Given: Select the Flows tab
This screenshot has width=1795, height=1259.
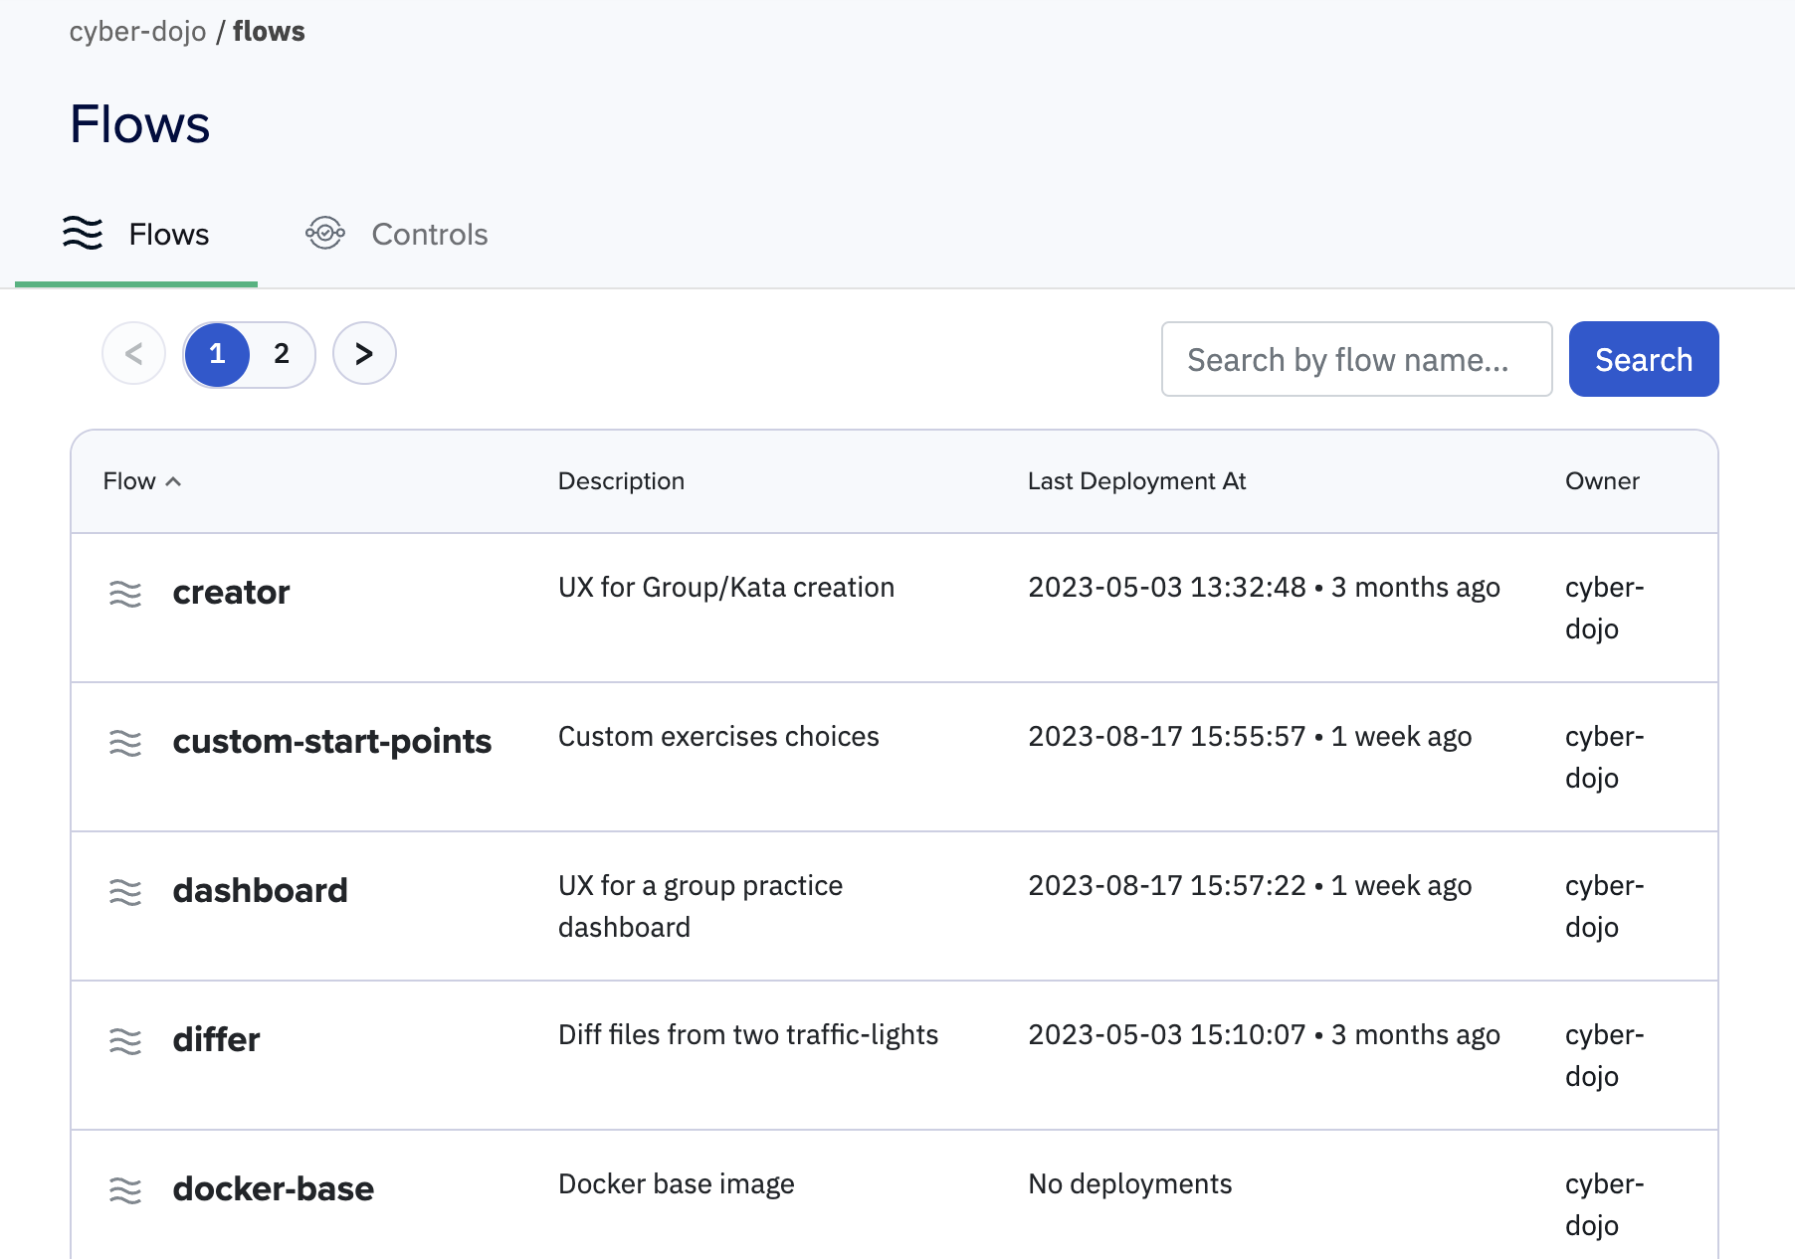Looking at the screenshot, I should coord(136,234).
